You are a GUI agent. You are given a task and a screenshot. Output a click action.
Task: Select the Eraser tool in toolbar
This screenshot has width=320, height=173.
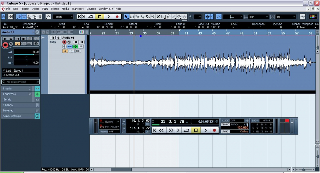click(x=147, y=17)
